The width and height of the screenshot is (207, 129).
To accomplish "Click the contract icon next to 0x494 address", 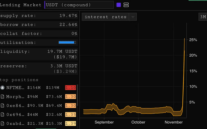I will click(3, 114).
